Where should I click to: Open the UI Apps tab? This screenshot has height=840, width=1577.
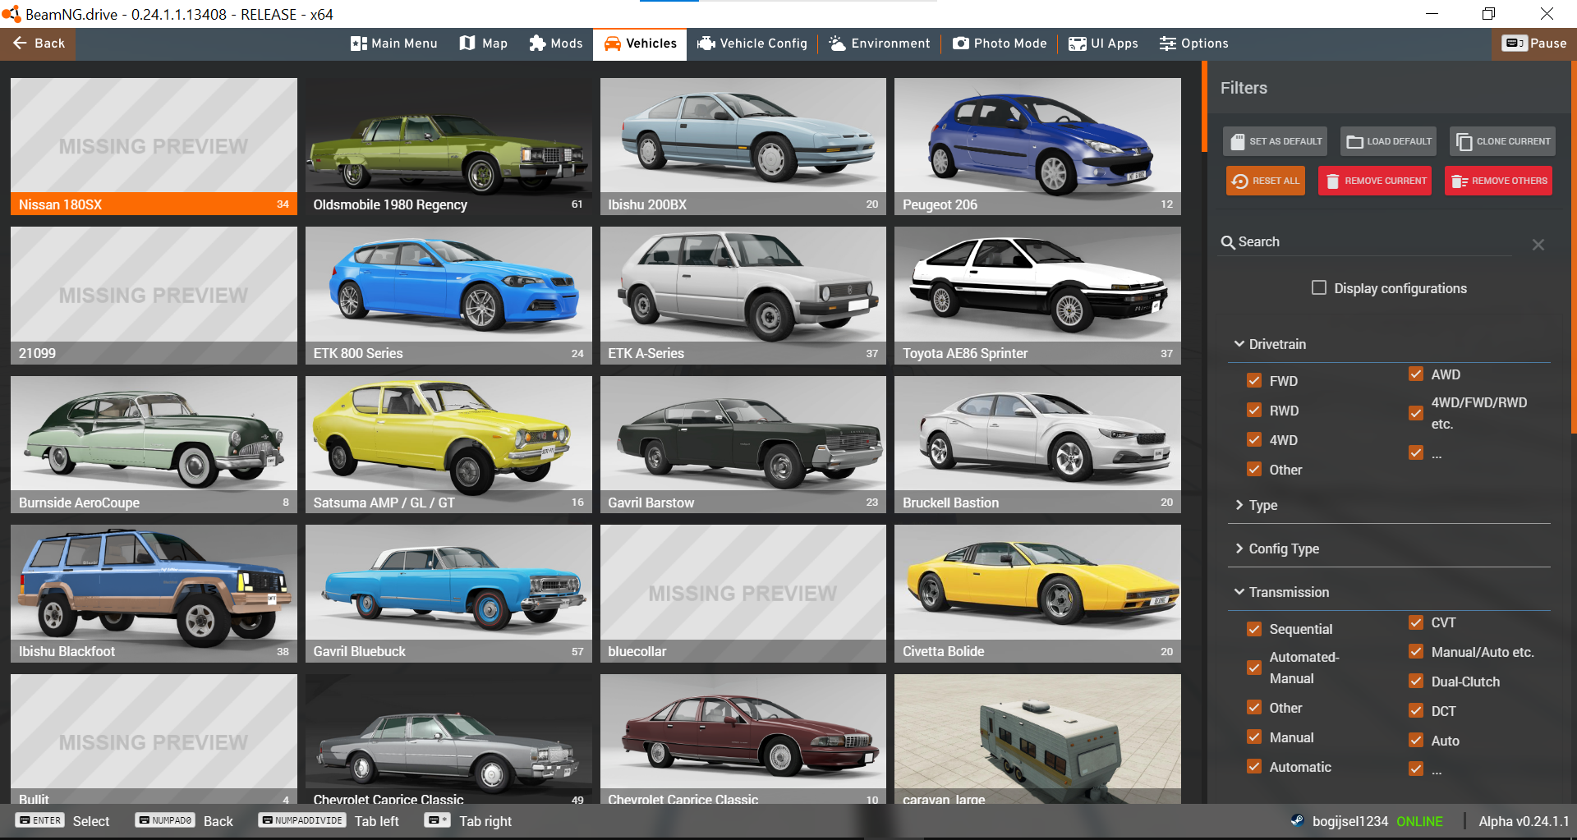click(1103, 44)
